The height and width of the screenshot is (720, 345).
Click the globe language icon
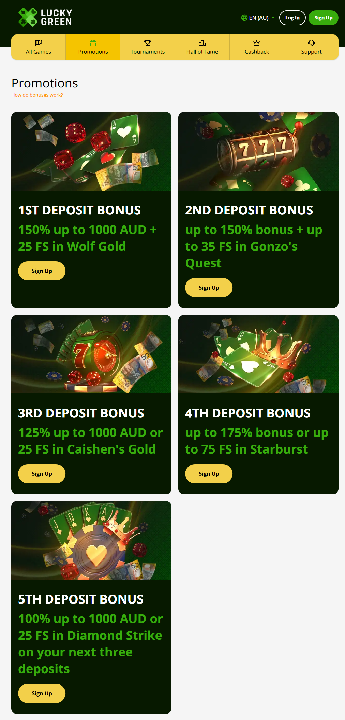244,18
